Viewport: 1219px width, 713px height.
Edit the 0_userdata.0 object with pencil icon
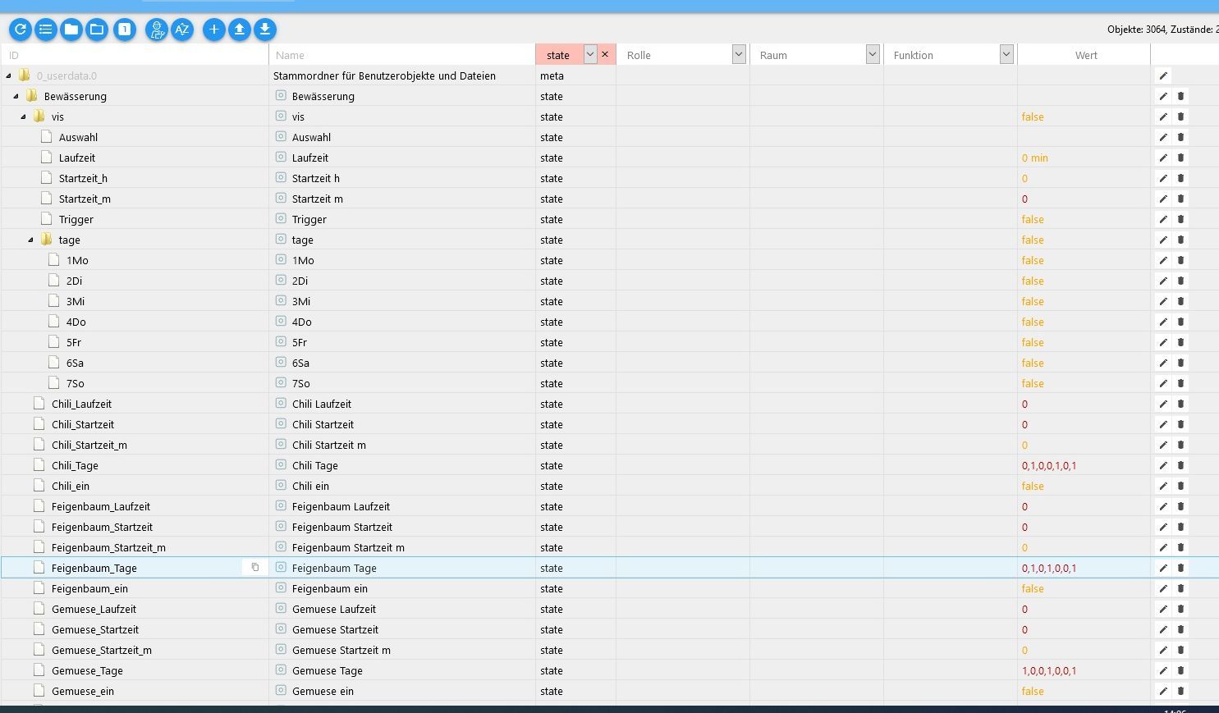coord(1163,75)
